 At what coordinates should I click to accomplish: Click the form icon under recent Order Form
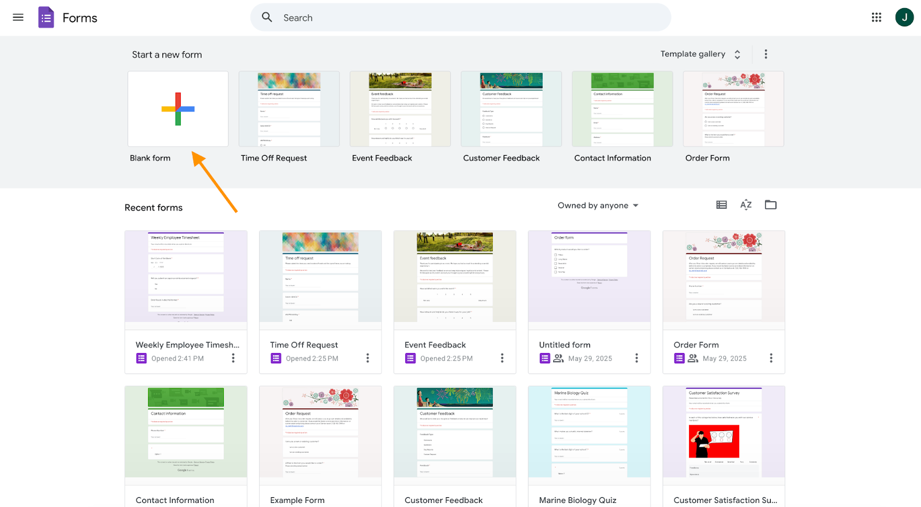[680, 358]
